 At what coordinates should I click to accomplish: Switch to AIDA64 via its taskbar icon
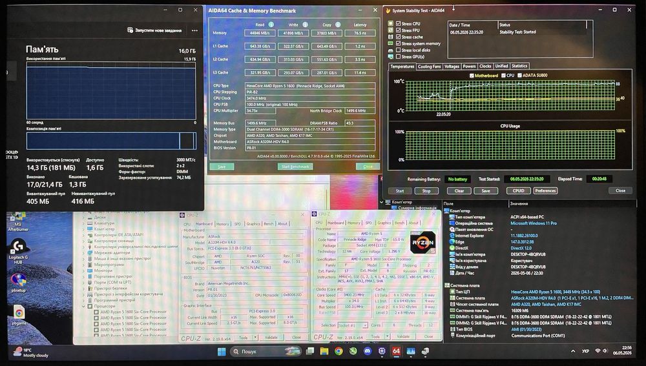pyautogui.click(x=396, y=351)
